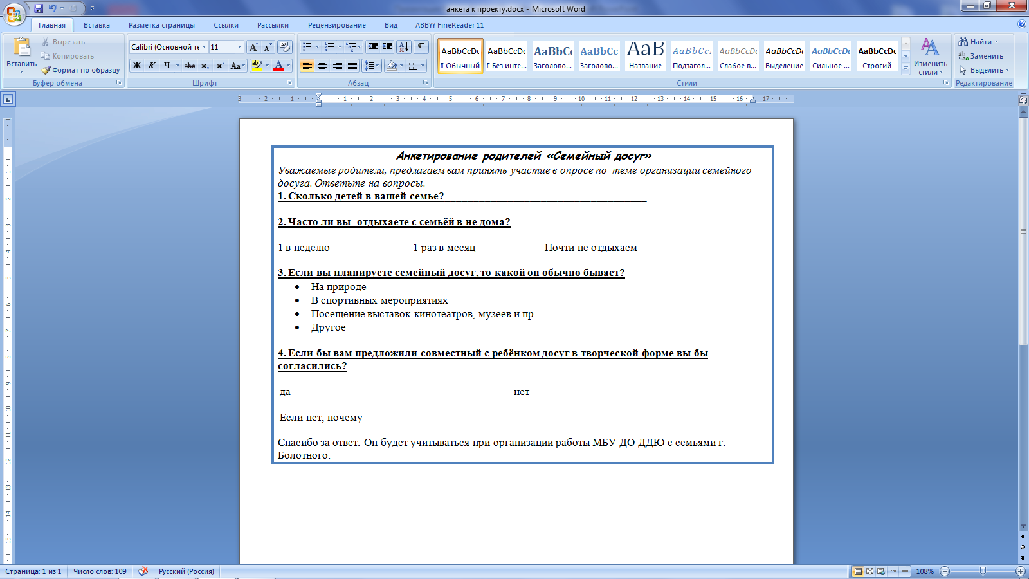Open line spacing menu
The height and width of the screenshot is (579, 1029).
371,66
